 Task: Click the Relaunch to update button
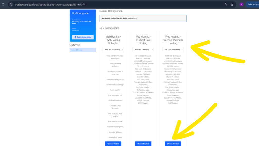253,5
